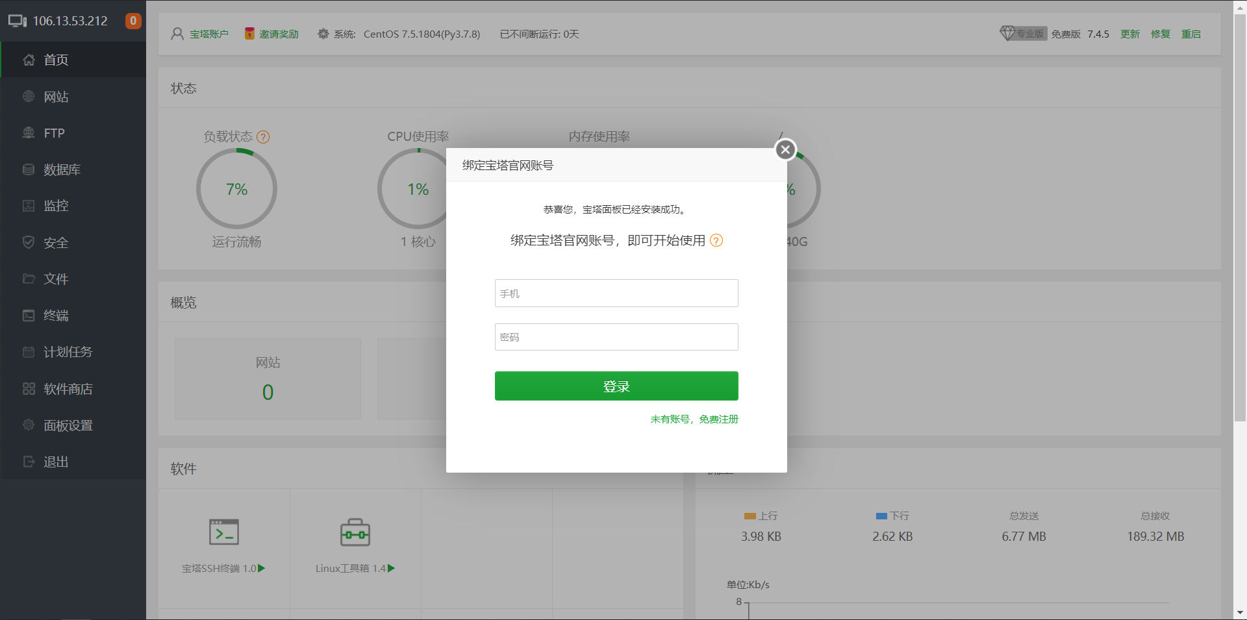Click the play arrow after 宝塔SSH终端 1.0
Screen dimensions: 1247x620
click(262, 568)
